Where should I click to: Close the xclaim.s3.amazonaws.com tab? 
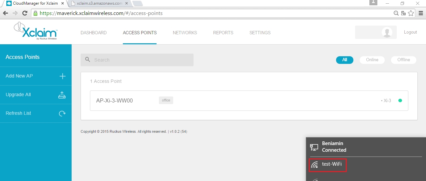point(127,3)
